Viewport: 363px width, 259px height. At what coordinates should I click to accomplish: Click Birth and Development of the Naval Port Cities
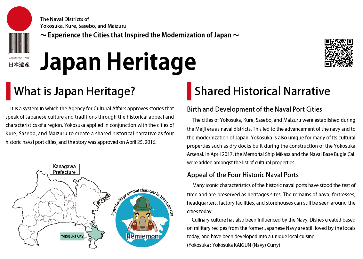(254, 109)
